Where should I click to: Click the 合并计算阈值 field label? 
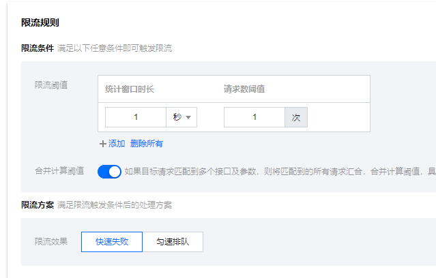click(59, 171)
